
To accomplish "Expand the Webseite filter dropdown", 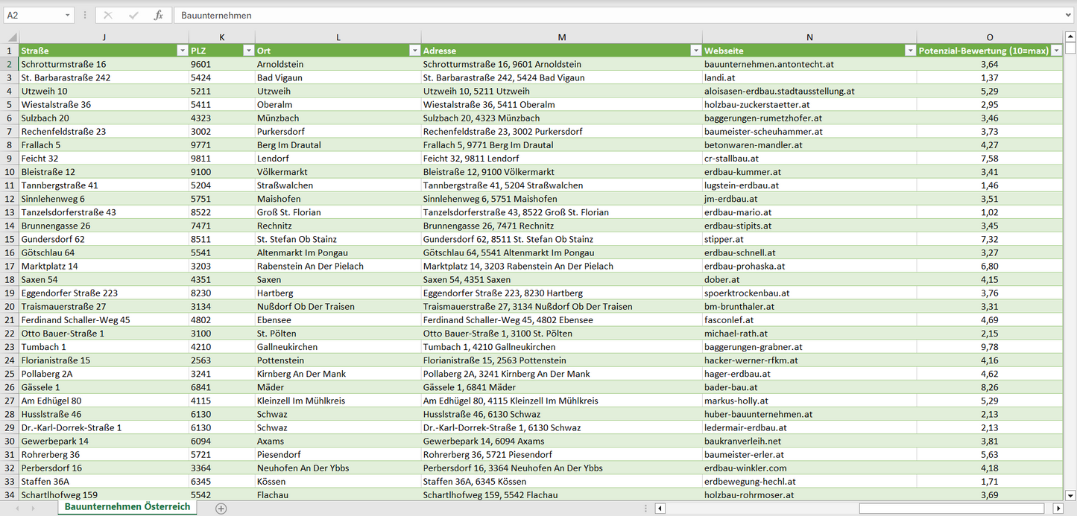I will tap(910, 51).
